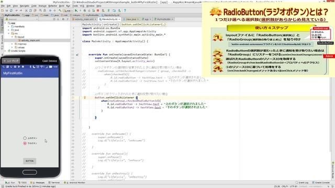Open the Messages tool window tab

coord(38,183)
